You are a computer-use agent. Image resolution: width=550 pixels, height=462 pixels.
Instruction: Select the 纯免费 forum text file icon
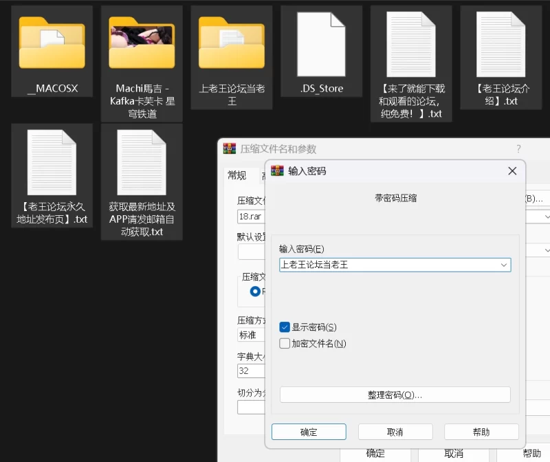click(x=411, y=44)
